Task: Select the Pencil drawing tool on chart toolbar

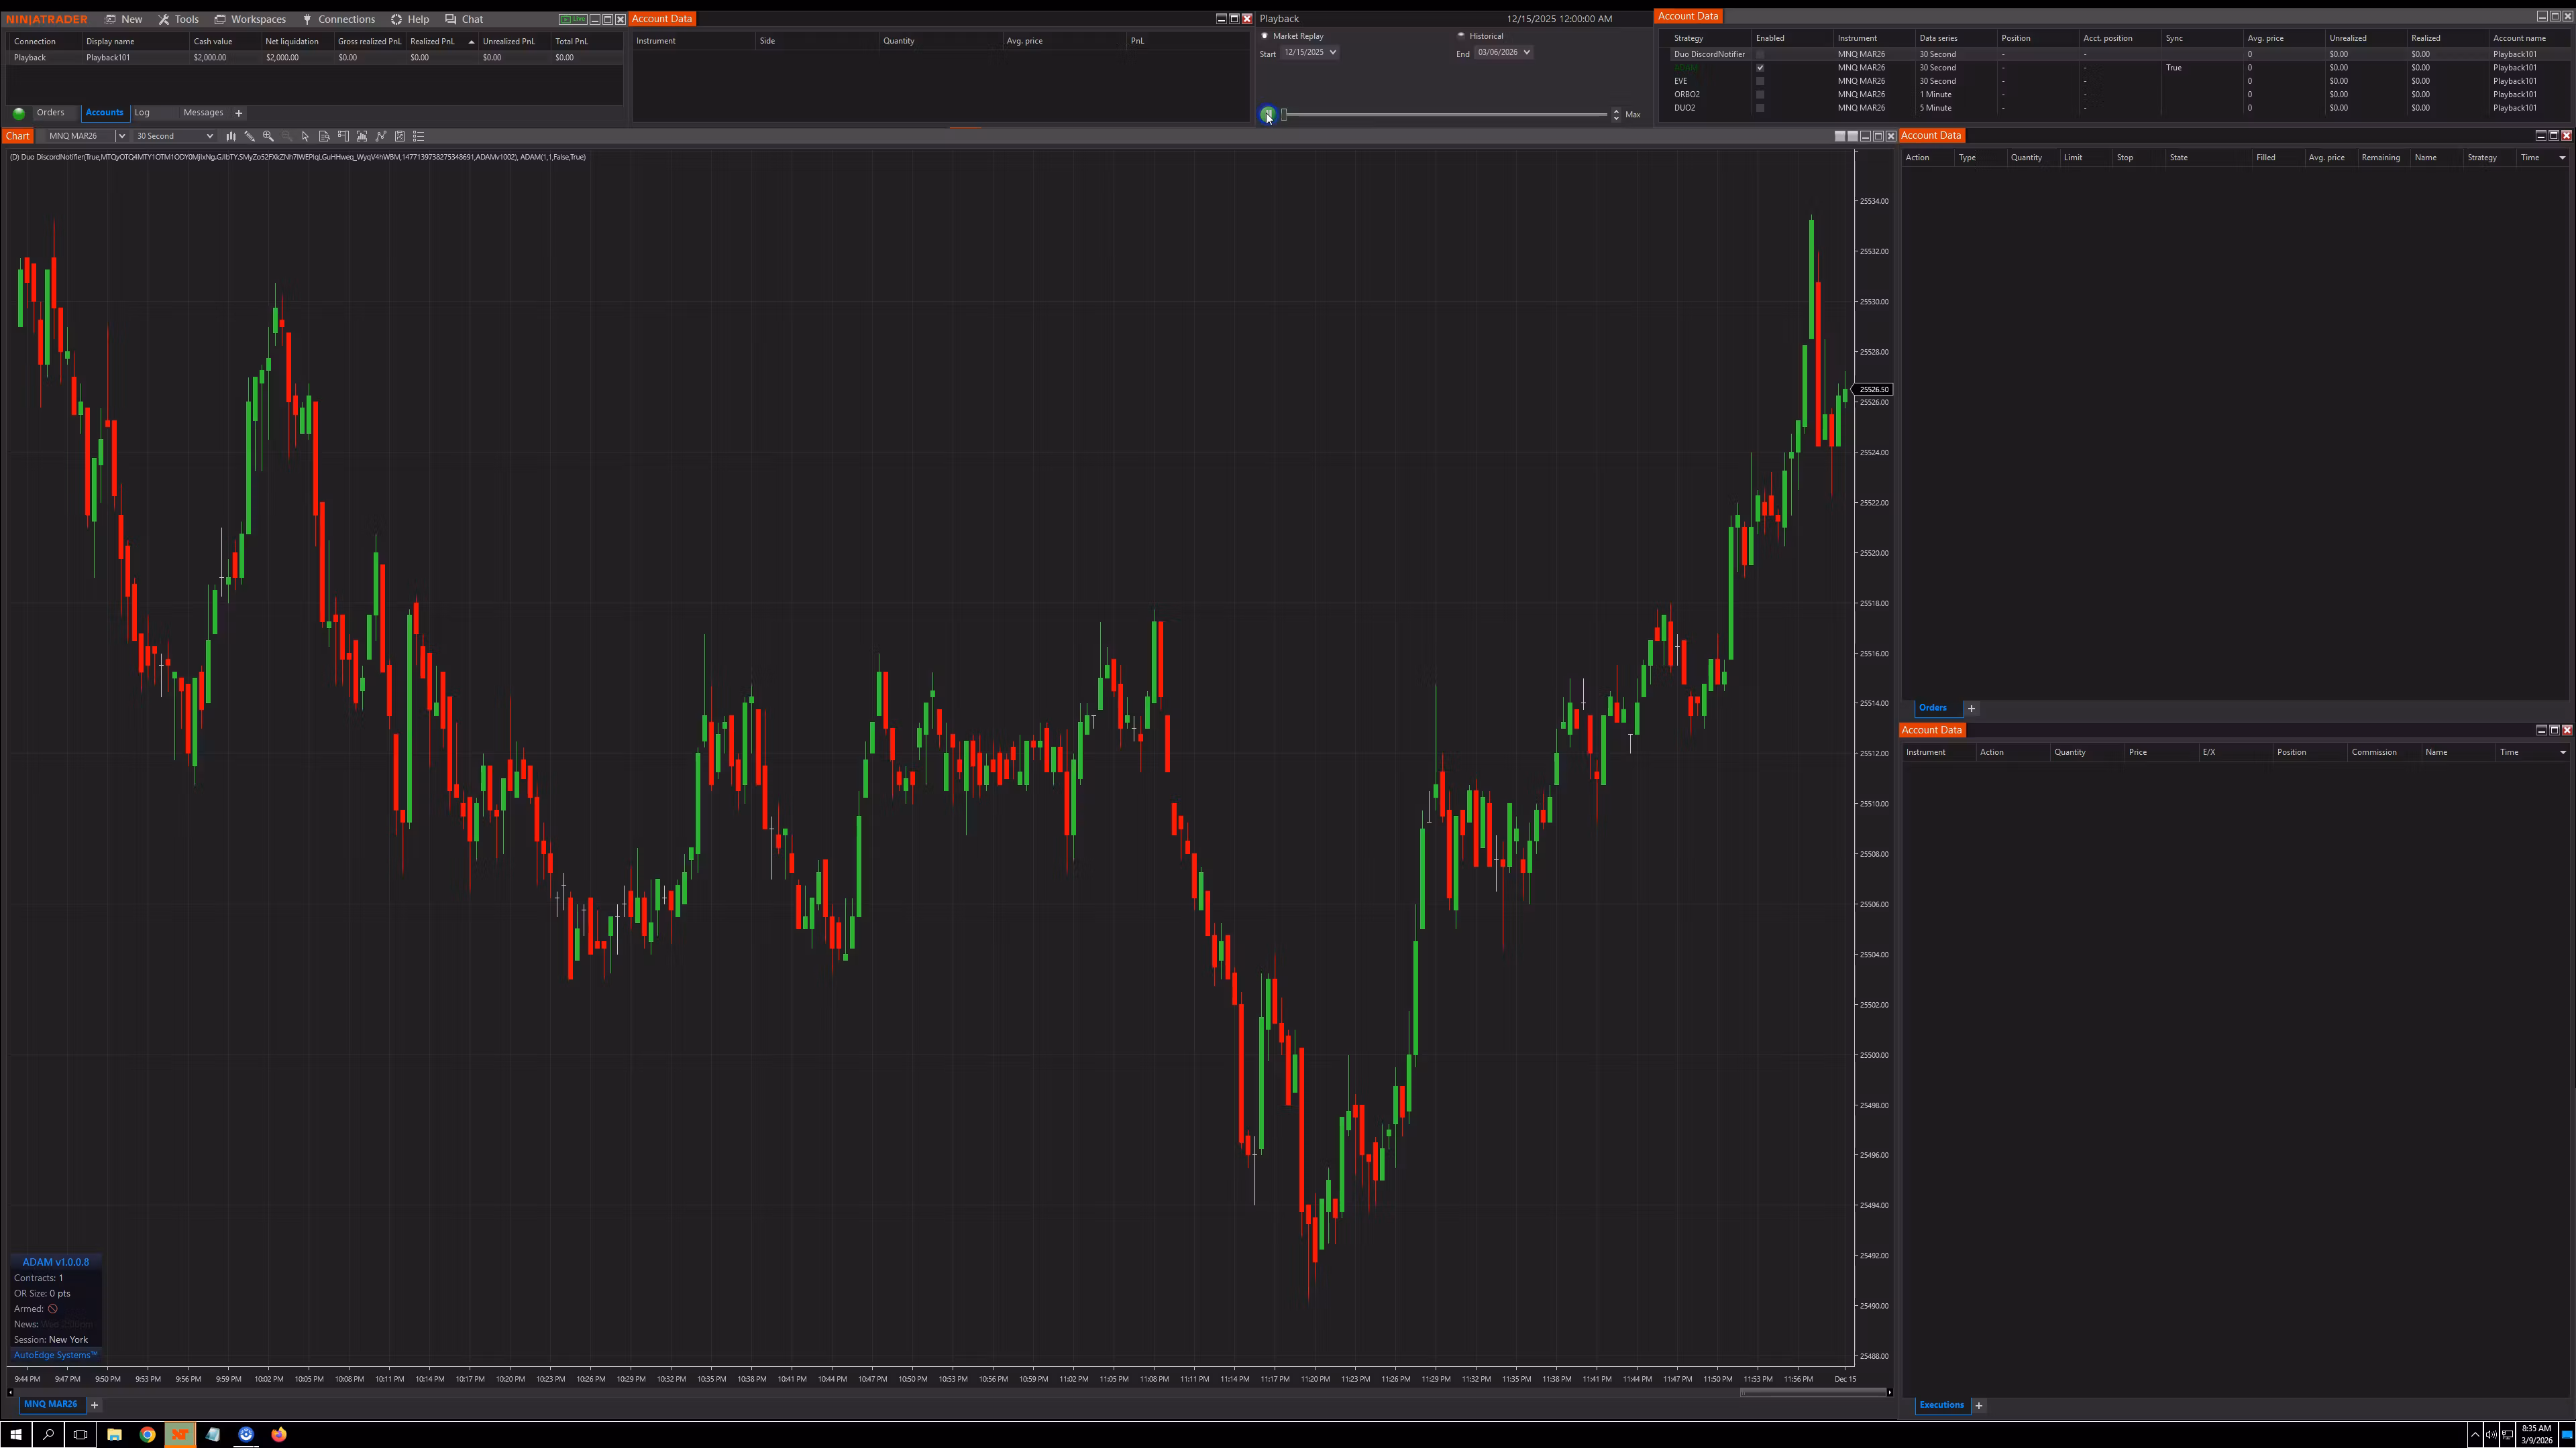Action: click(250, 136)
